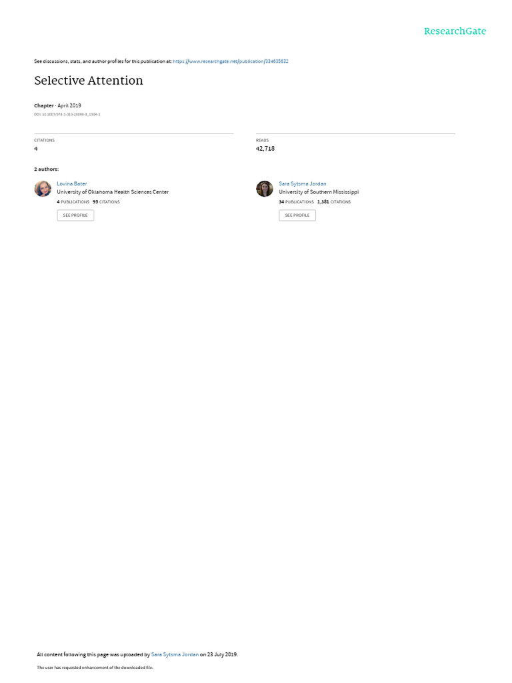Click the DOI number text
Image resolution: width=512 pixels, height=683 pixels.
tap(67, 115)
